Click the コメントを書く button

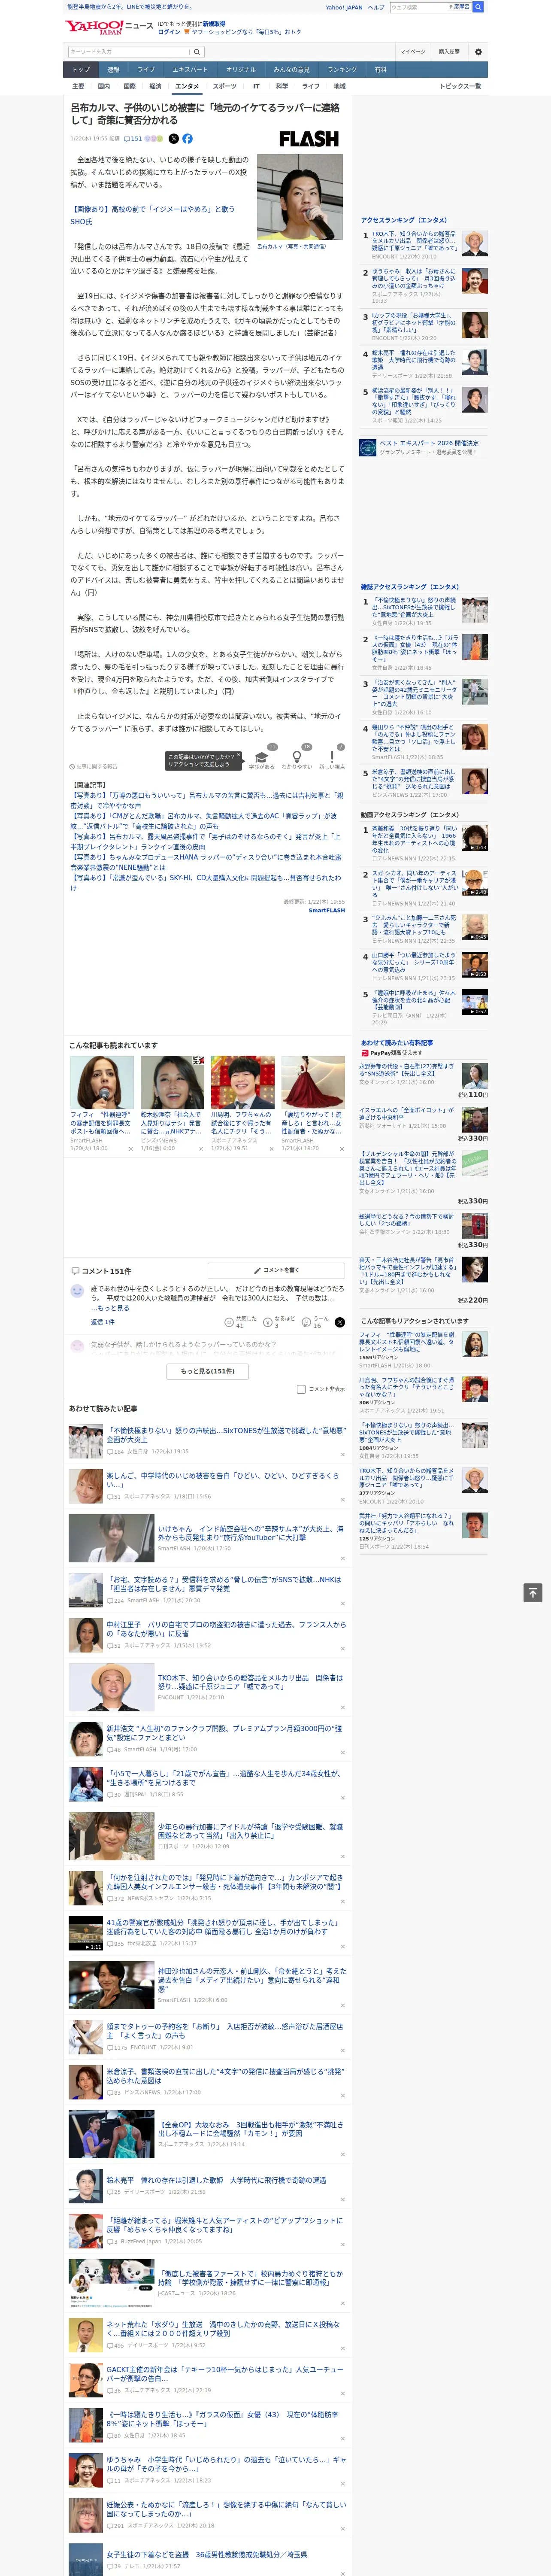276,1270
